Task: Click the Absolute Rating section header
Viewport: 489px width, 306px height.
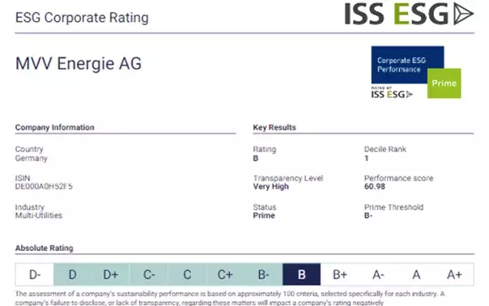Action: tap(45, 249)
